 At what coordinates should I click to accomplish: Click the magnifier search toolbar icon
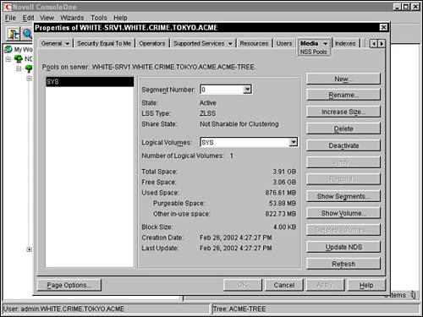[x=27, y=34]
